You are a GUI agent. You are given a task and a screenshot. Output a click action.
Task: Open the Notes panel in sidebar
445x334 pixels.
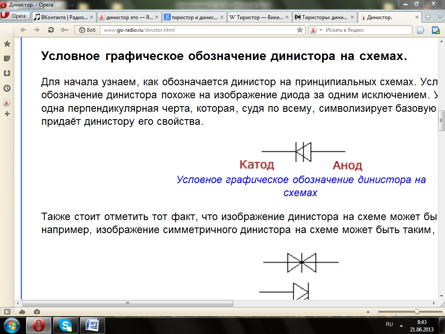(x=7, y=59)
